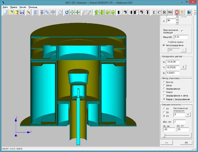This screenshot has height=152, width=198.
Task: Click the OK button
Action: pos(186,143)
